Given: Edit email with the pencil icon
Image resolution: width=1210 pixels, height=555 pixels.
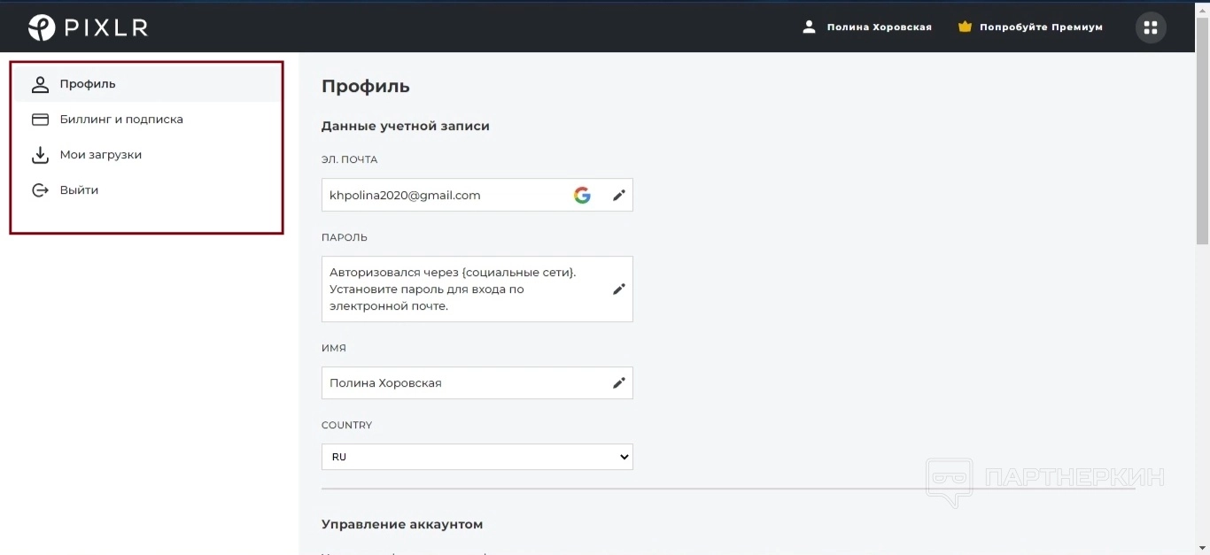Looking at the screenshot, I should (619, 196).
